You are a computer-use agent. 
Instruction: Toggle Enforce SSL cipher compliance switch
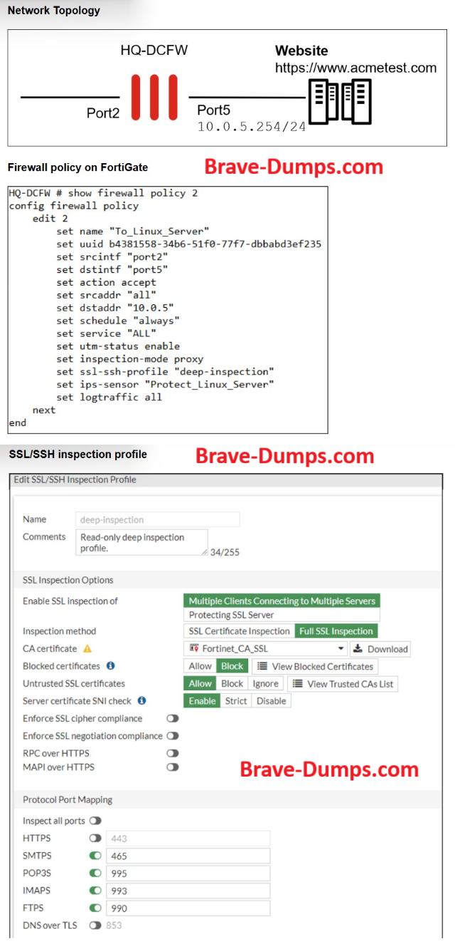[x=172, y=719]
